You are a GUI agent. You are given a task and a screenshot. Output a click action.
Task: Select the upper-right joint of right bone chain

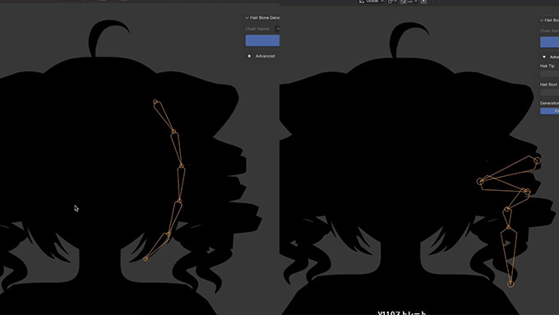(537, 161)
